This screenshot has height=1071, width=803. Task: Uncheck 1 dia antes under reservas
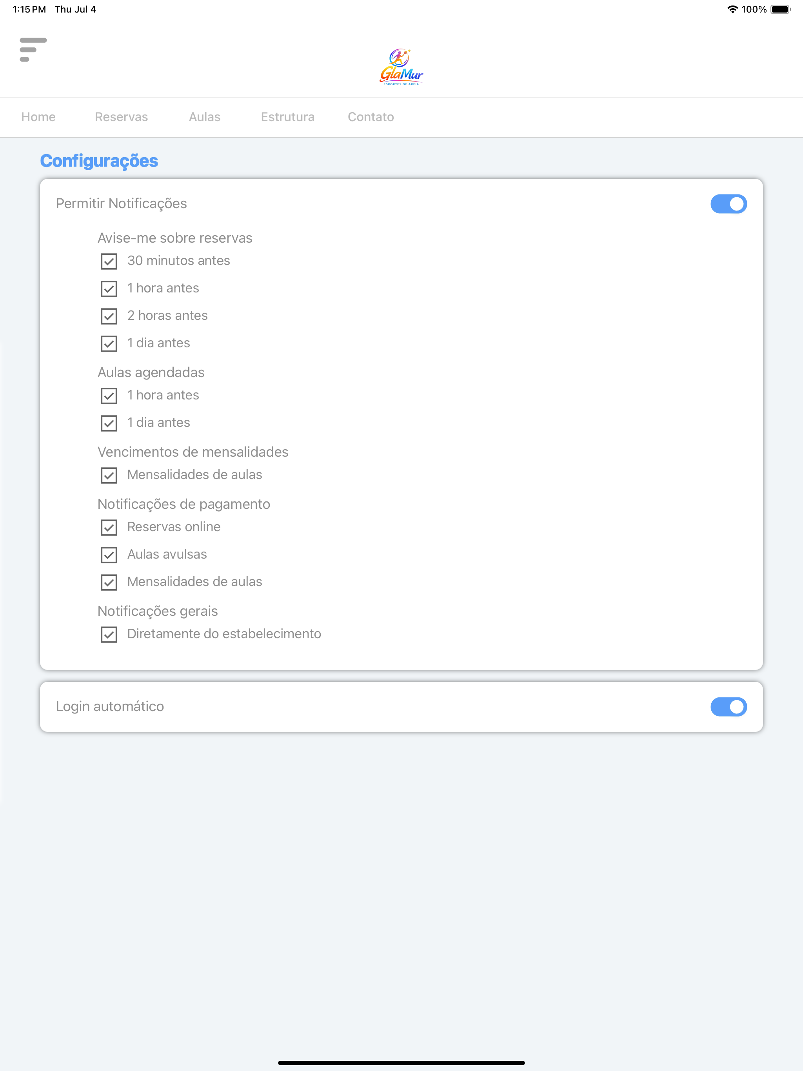point(109,344)
